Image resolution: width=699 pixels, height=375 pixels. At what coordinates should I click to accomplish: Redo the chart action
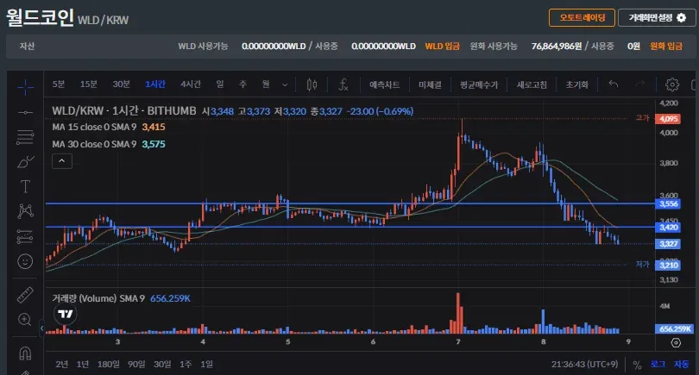point(640,84)
